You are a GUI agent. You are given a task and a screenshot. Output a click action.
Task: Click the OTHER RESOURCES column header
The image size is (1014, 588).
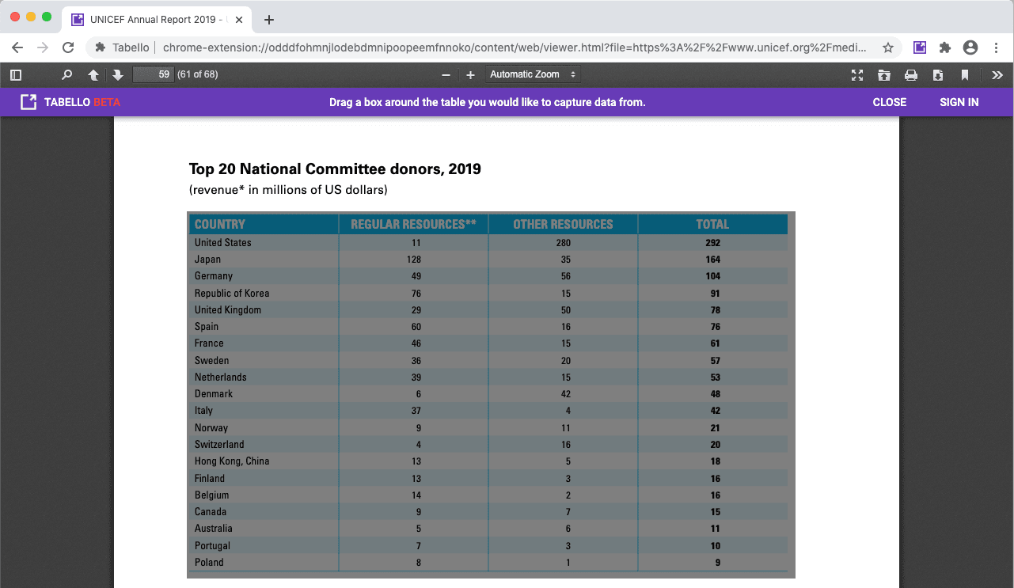563,224
